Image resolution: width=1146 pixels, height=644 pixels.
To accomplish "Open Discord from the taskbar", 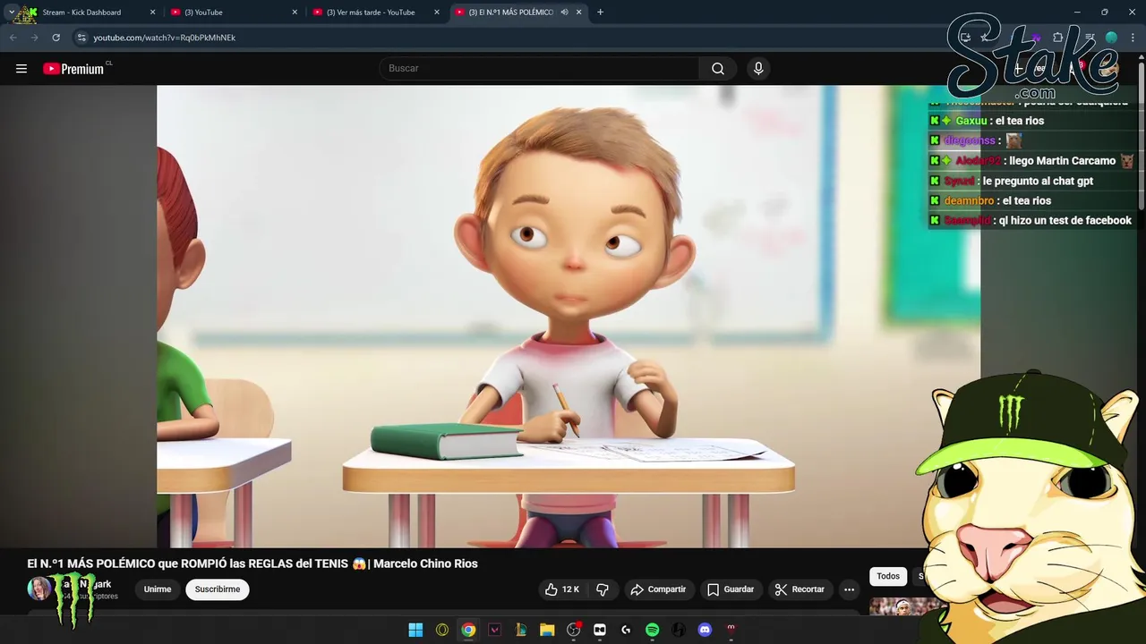I will tap(705, 630).
